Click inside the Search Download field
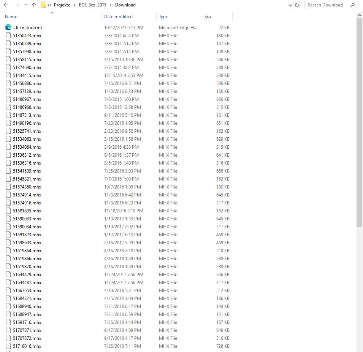The image size is (363, 352). [x=325, y=5]
